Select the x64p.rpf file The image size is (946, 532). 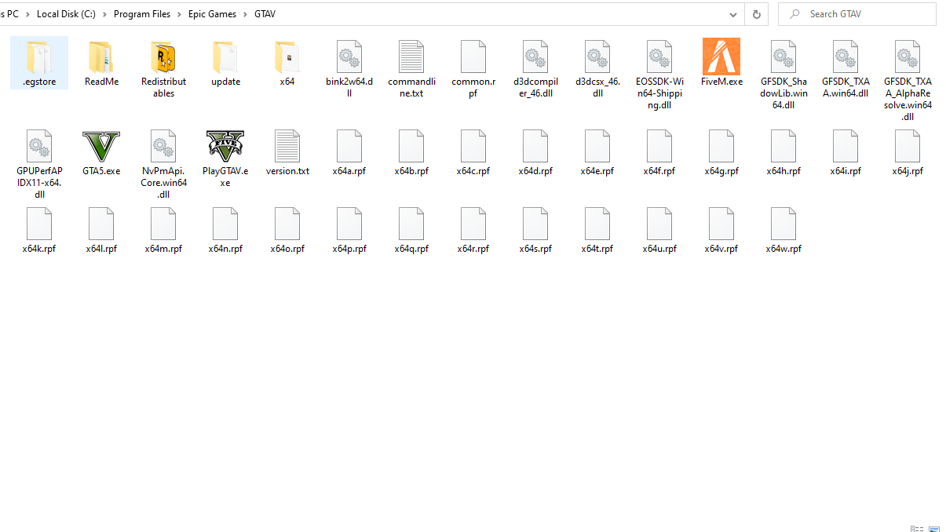(349, 230)
